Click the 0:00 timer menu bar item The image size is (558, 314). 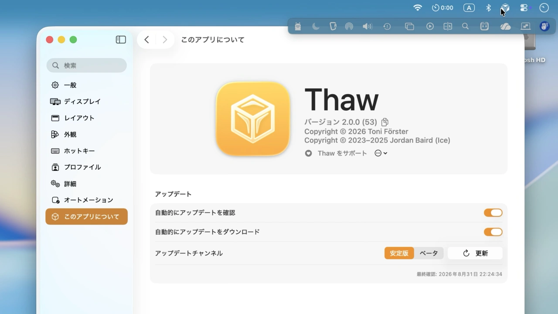442,8
